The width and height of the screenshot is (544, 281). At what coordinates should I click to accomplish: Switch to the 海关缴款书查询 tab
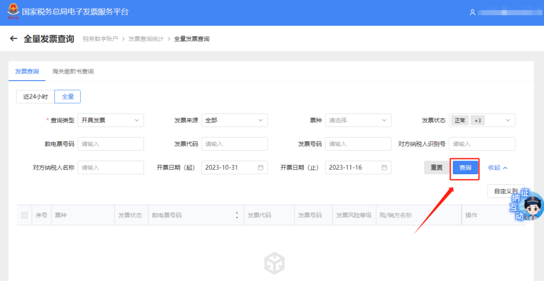click(73, 72)
